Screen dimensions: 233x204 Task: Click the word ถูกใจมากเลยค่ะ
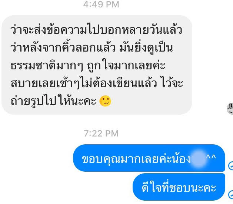point(126,66)
